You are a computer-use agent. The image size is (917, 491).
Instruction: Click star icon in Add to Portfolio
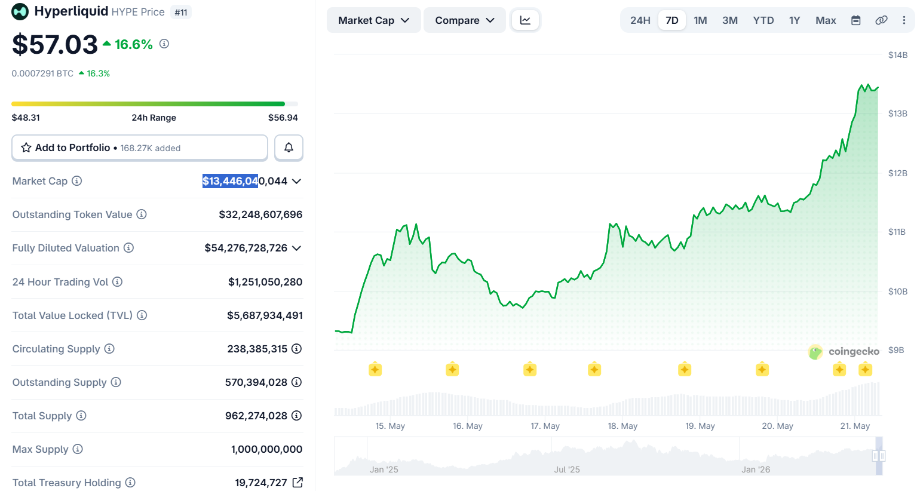pyautogui.click(x=26, y=148)
